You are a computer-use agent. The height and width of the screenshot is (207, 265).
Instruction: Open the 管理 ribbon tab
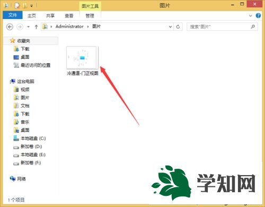(90, 16)
